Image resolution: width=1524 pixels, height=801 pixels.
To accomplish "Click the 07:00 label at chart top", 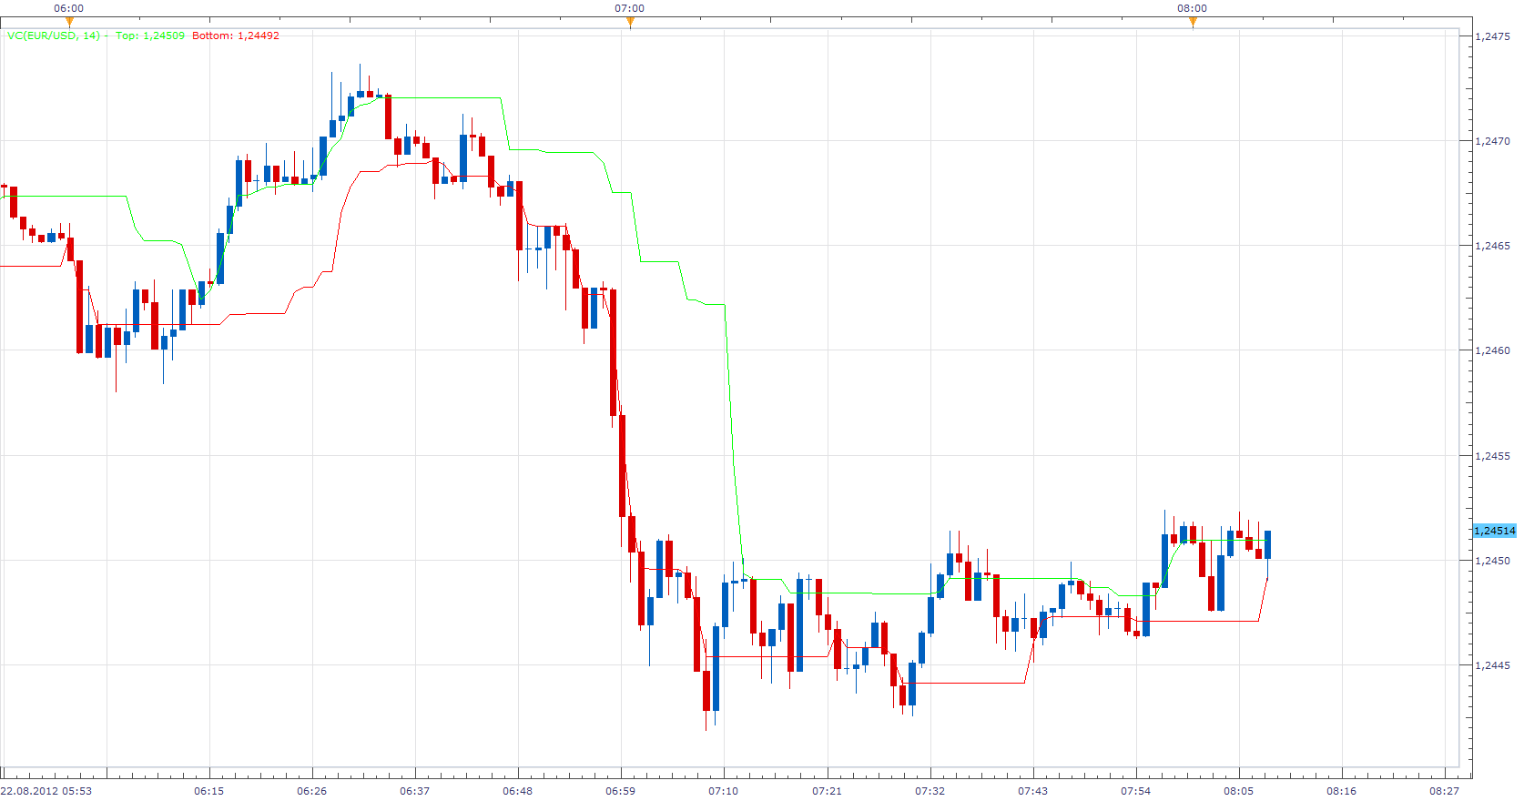I will 630,8.
